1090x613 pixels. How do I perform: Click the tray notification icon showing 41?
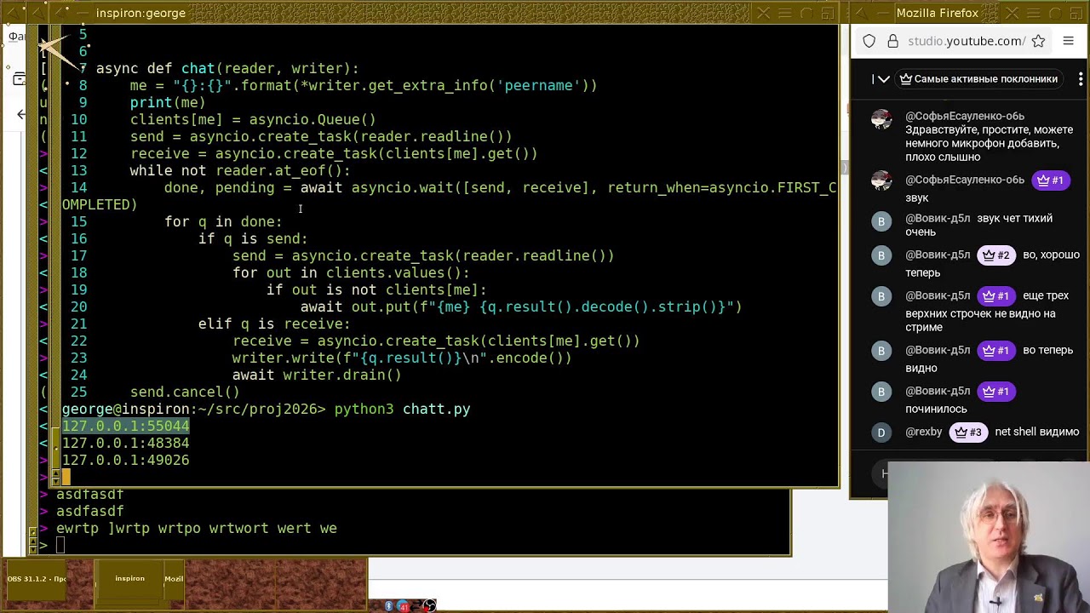coord(403,605)
